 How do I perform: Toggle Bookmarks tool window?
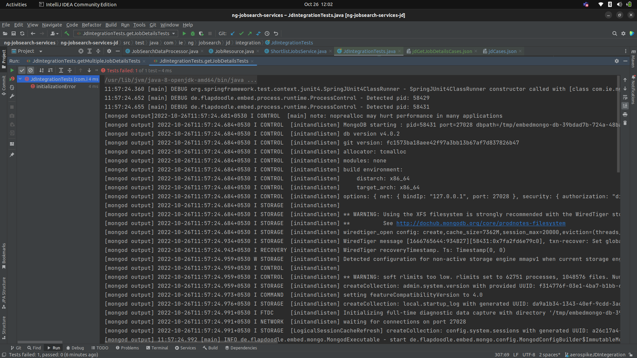coord(4,256)
